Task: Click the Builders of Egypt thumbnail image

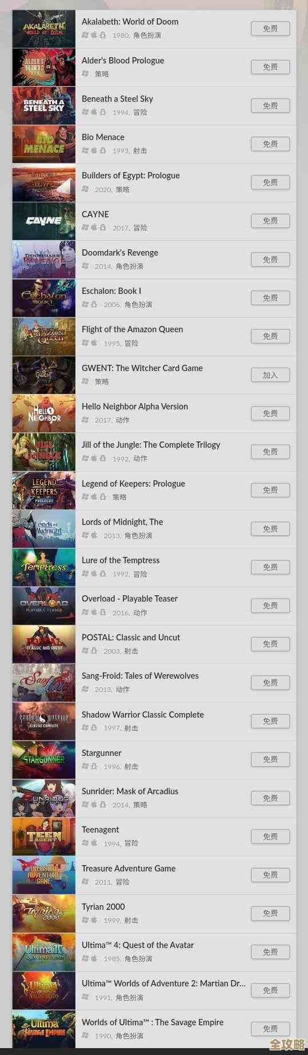Action: [44, 183]
